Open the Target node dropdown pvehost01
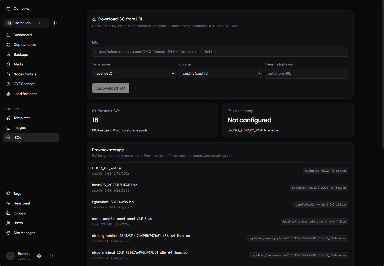Screen dimensions: 384x266 coord(133,74)
